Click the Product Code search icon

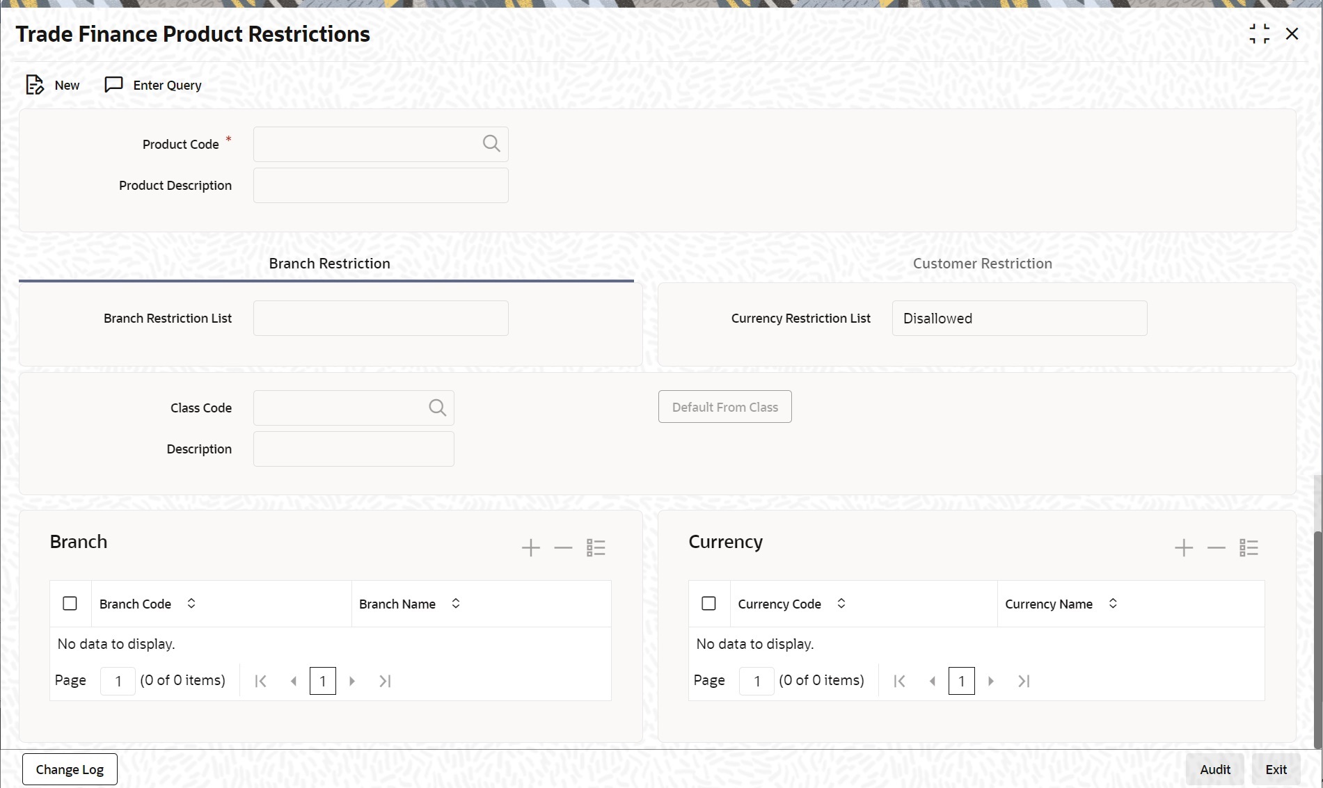(x=491, y=144)
